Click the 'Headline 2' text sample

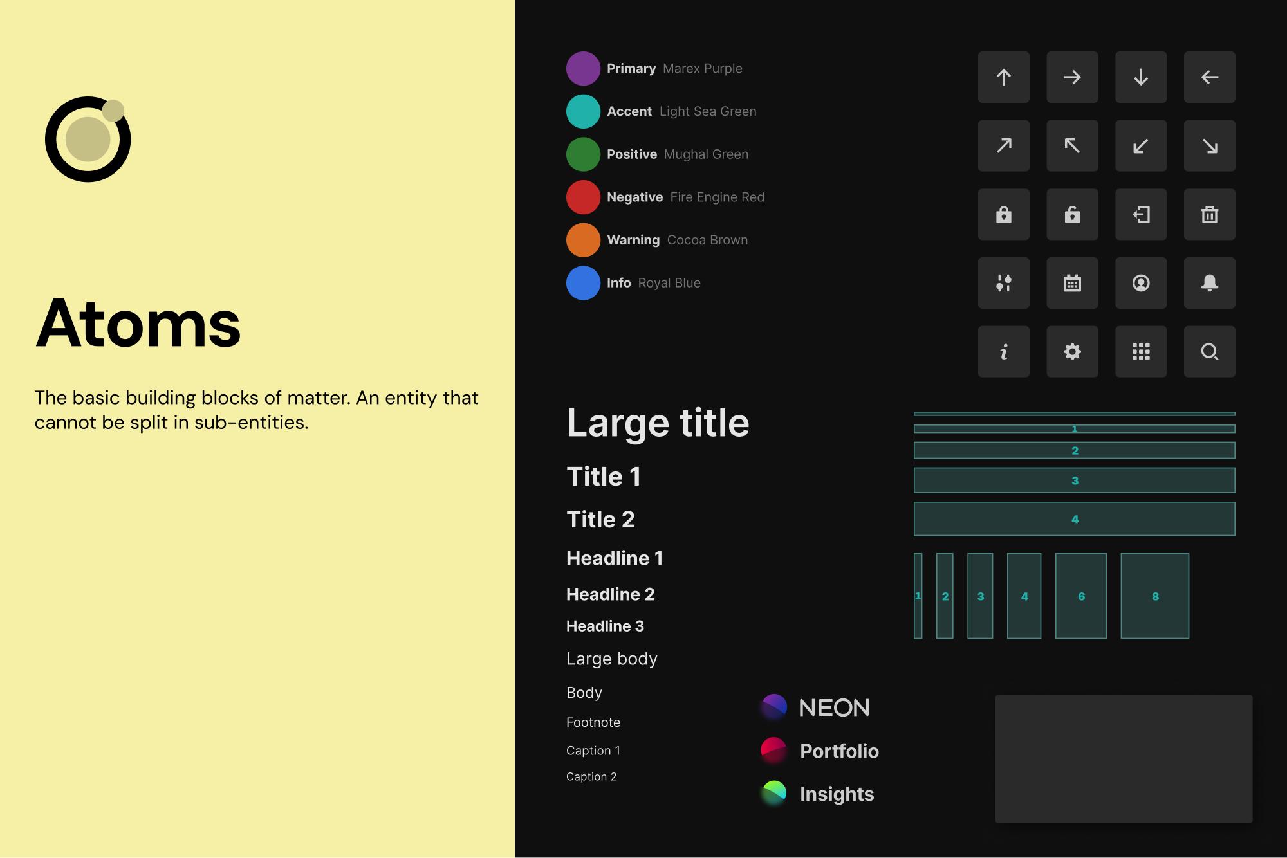610,594
